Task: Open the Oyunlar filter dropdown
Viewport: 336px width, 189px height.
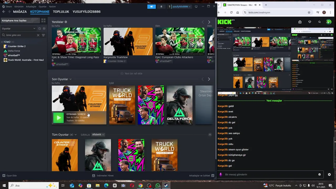Action: [18, 28]
